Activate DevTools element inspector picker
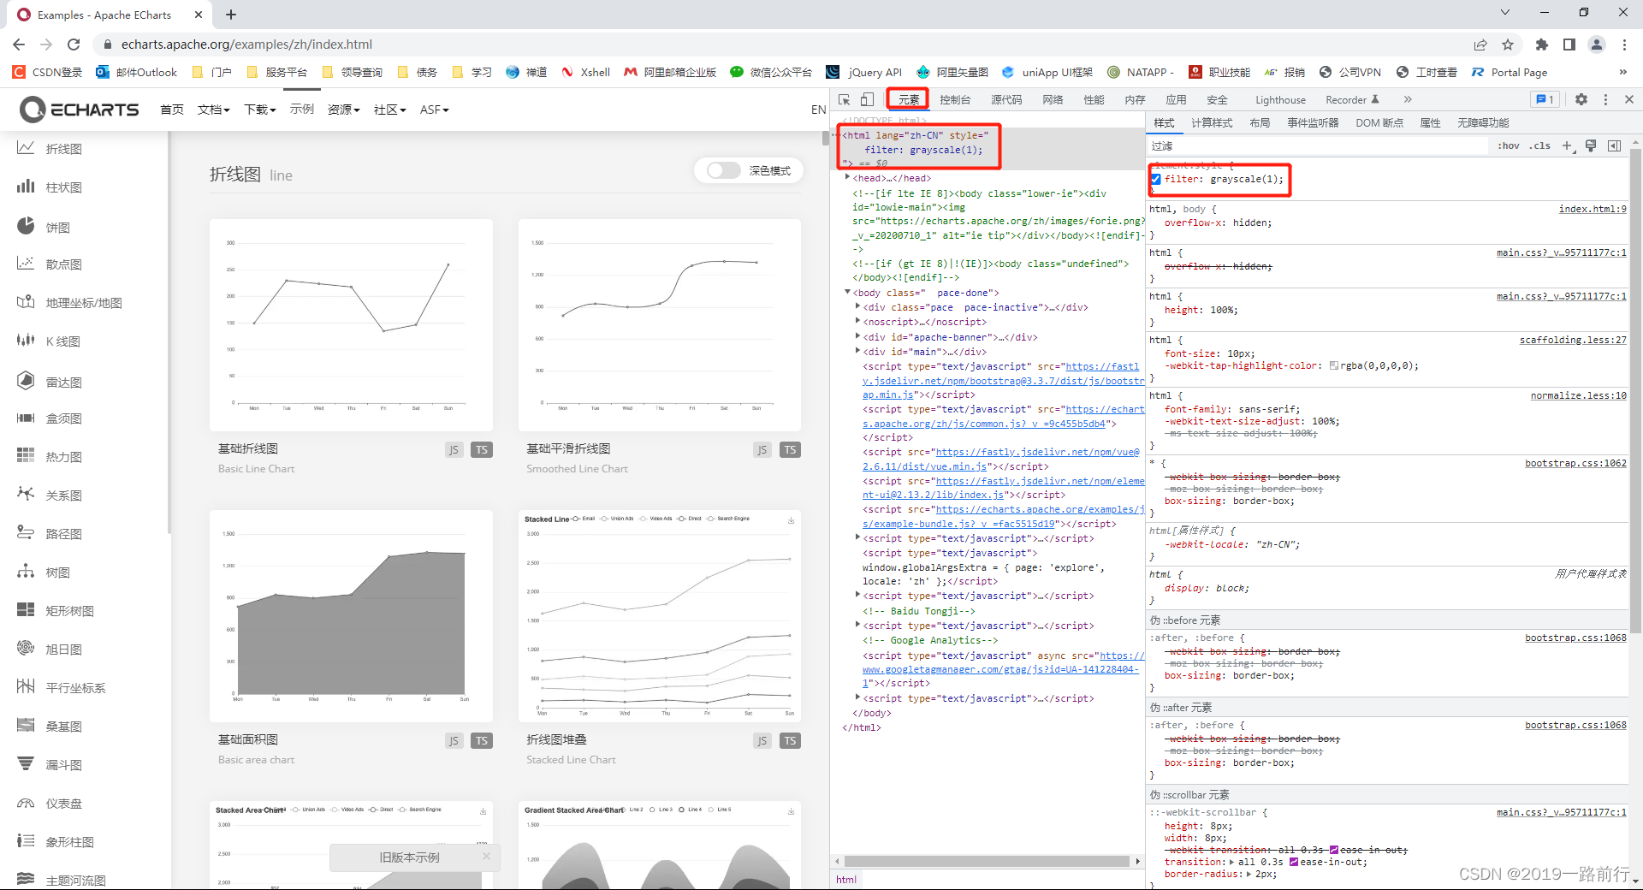1643x890 pixels. point(844,99)
